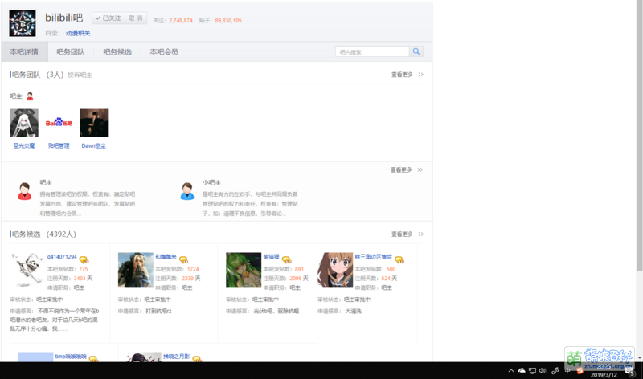Viewport: 643px width, 379px height.
Task: Click the bilibili吧 forum logo
Action: pyautogui.click(x=23, y=23)
